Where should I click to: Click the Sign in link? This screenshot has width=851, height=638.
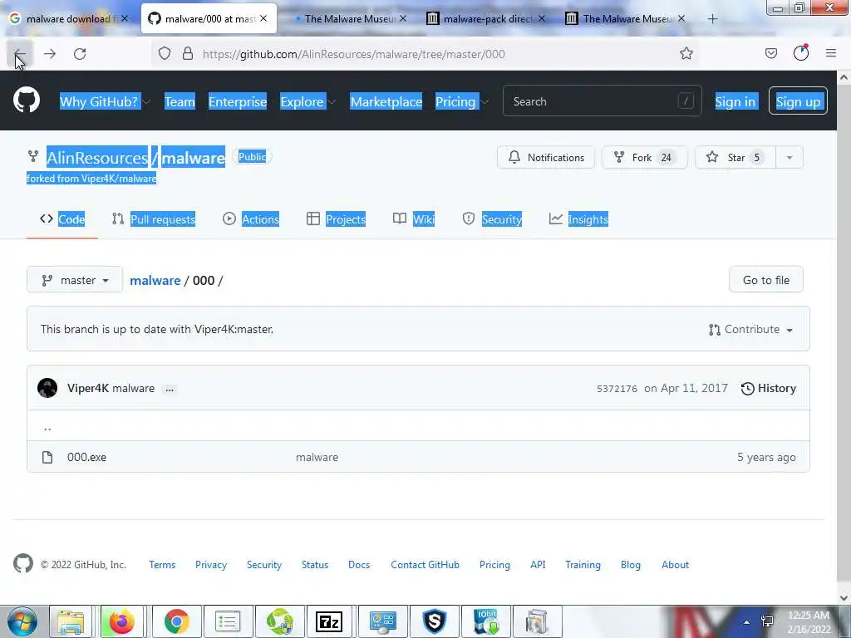point(735,101)
